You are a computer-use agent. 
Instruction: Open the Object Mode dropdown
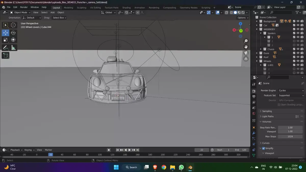point(20,12)
